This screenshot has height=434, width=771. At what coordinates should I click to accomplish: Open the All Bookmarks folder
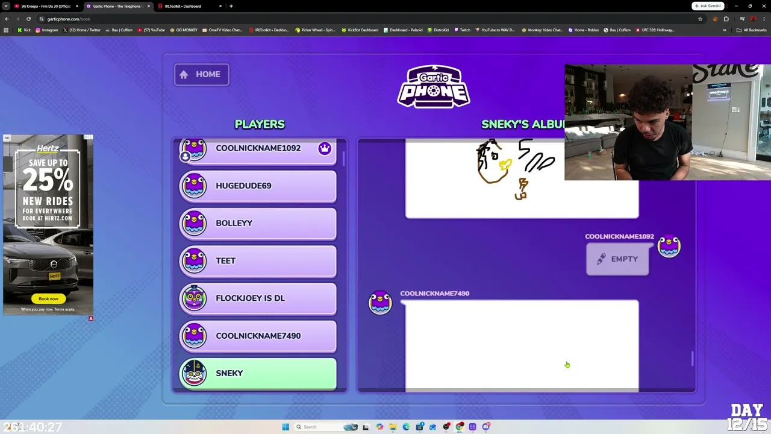coord(752,30)
